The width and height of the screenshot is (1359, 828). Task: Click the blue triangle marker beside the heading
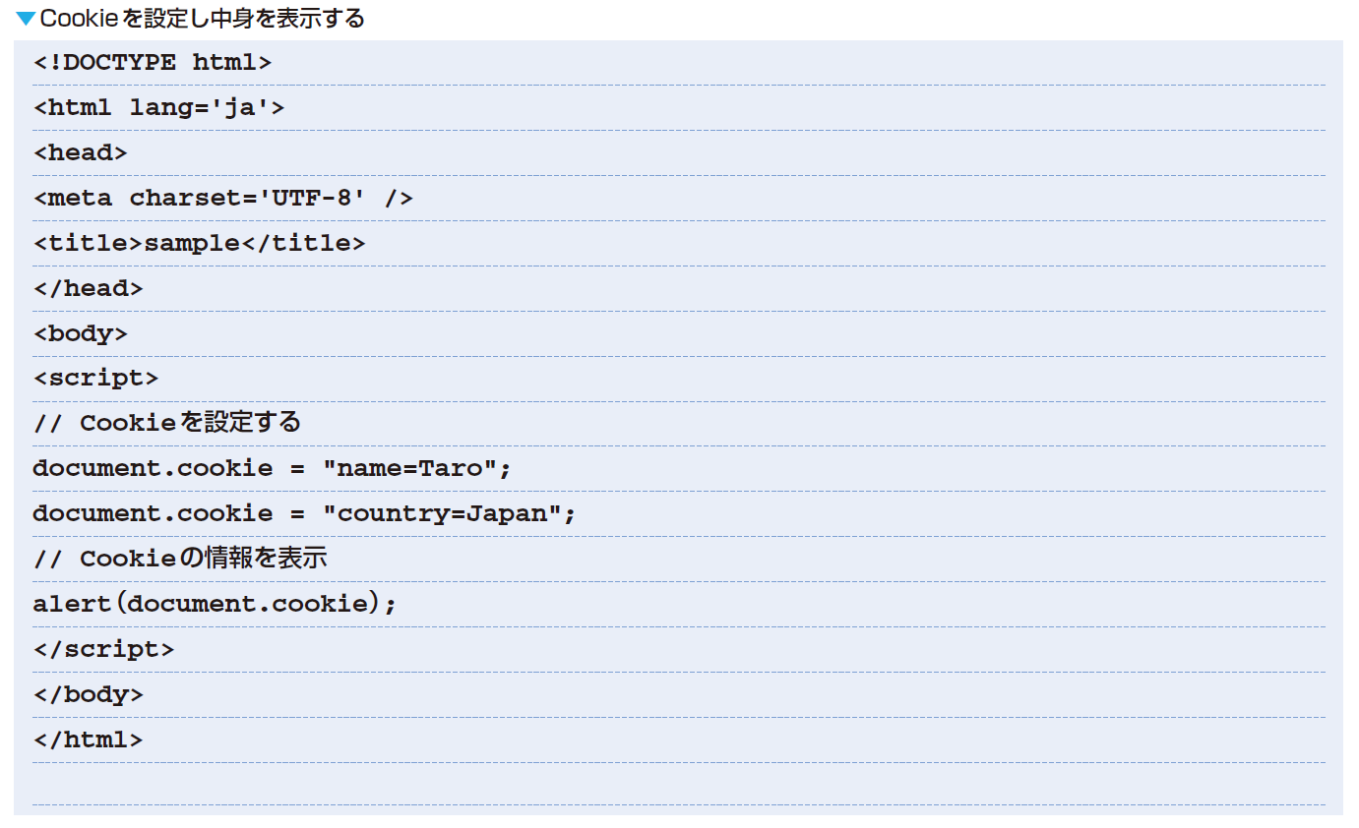26,19
